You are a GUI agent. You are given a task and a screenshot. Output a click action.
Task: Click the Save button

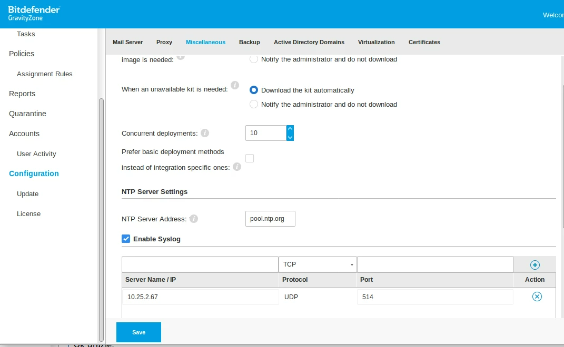[138, 332]
